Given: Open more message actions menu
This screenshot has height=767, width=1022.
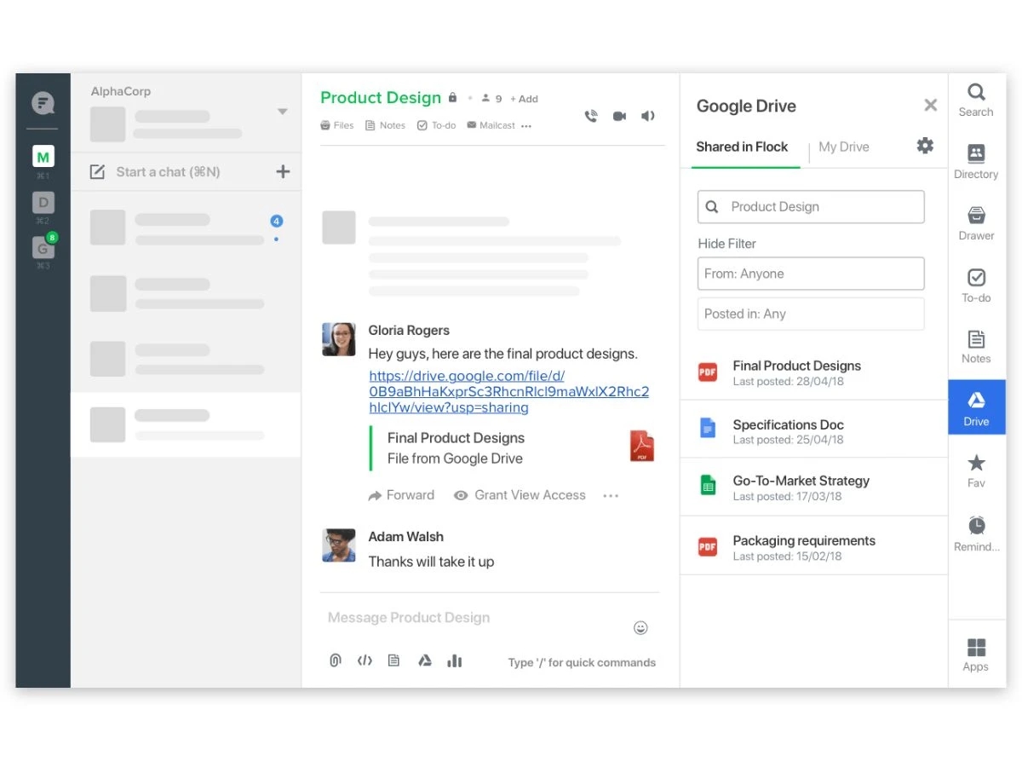Looking at the screenshot, I should 610,495.
